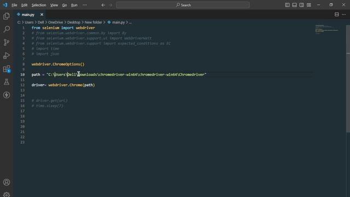The image size is (350, 197).
Task: Toggle the bottom panel layout icon
Action: pos(294,5)
